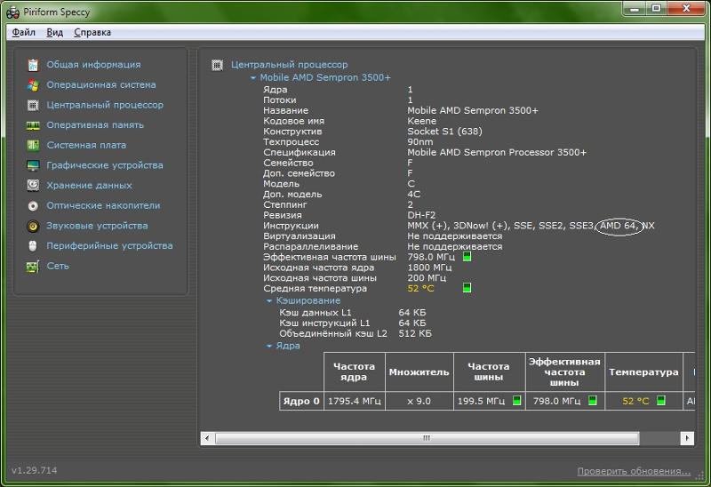Click the Множитель column header
Viewport: 711px width, 487px height.
pos(419,371)
